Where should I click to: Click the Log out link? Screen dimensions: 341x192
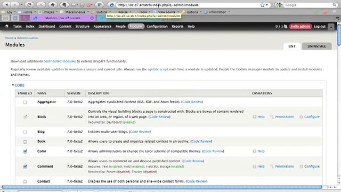point(320,26)
